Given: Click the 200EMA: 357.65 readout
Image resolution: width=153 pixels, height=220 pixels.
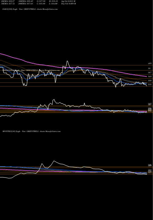Looking at the screenshot, I should tap(26, 4).
